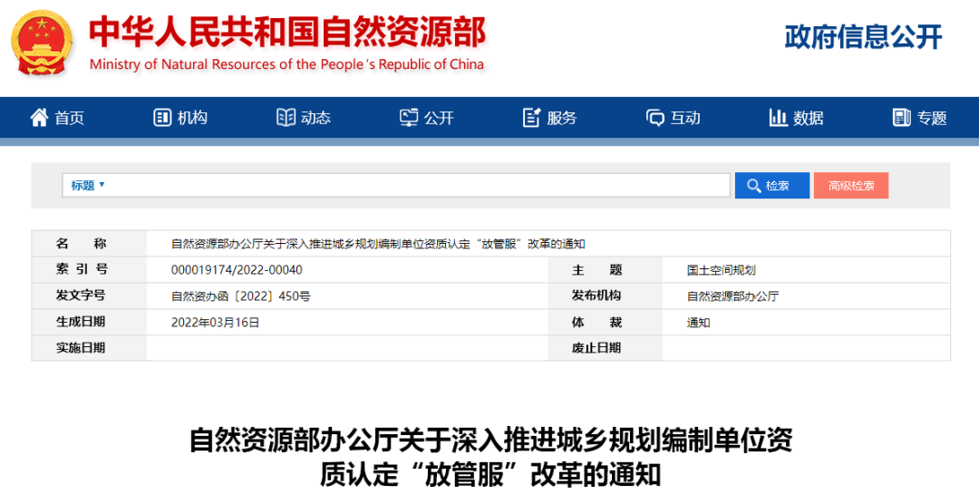Viewport: 979px width, 504px height.
Task: Click the bar chart icon beside 数据
Action: click(x=778, y=118)
